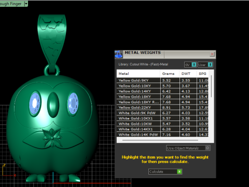Click the vertical scrollbar of metal list
Viewport: 249px width, 187px height.
[x=211, y=86]
